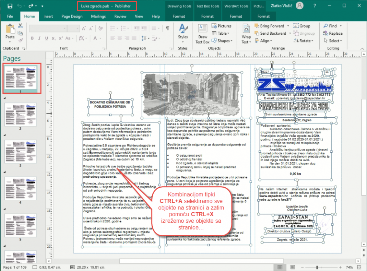Click the Cut scissors icon
Viewport: 367px width, 271px height.
[20, 26]
